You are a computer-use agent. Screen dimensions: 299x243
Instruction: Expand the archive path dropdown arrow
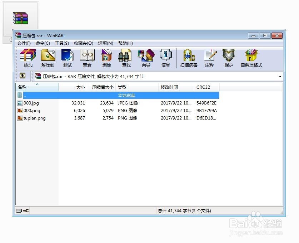coord(280,77)
